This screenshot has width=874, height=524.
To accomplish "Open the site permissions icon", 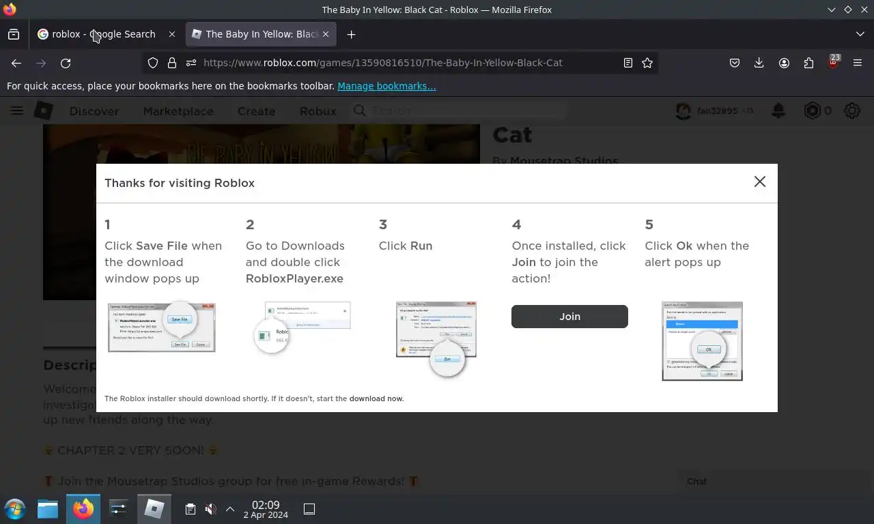I will pyautogui.click(x=191, y=63).
